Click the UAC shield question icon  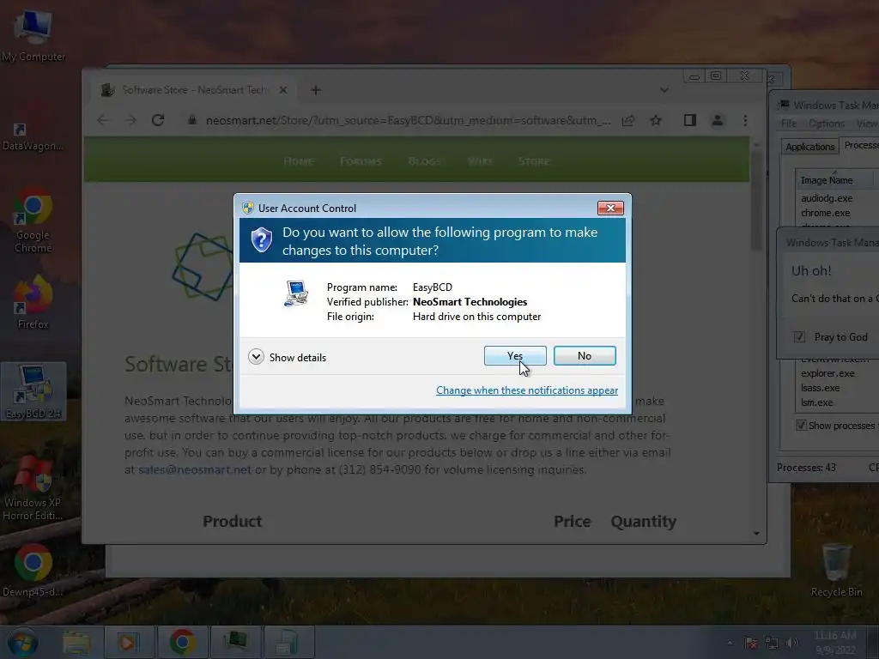[x=261, y=240]
